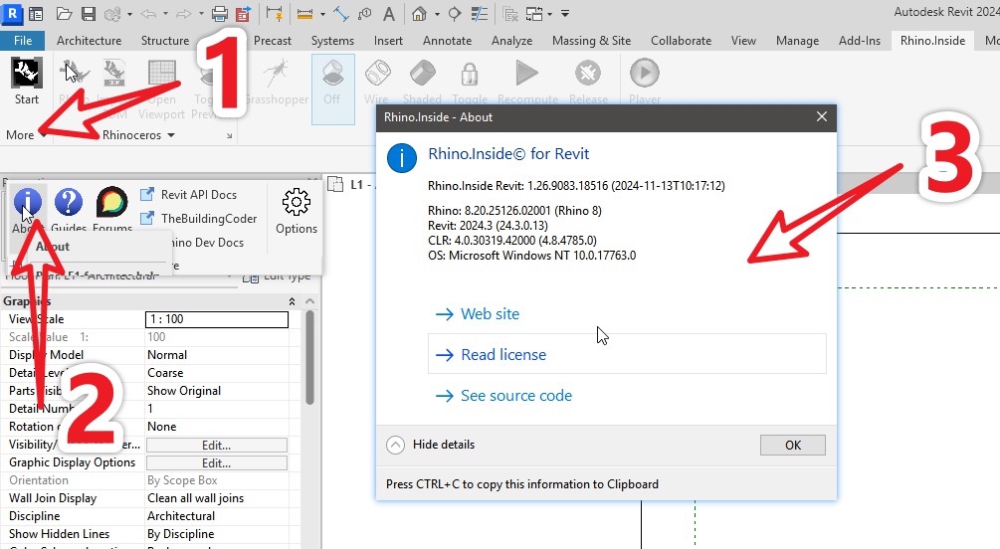Viewport: 1000px width, 549px height.
Task: Click the View Scale 1 : 100 field
Action: (x=217, y=319)
